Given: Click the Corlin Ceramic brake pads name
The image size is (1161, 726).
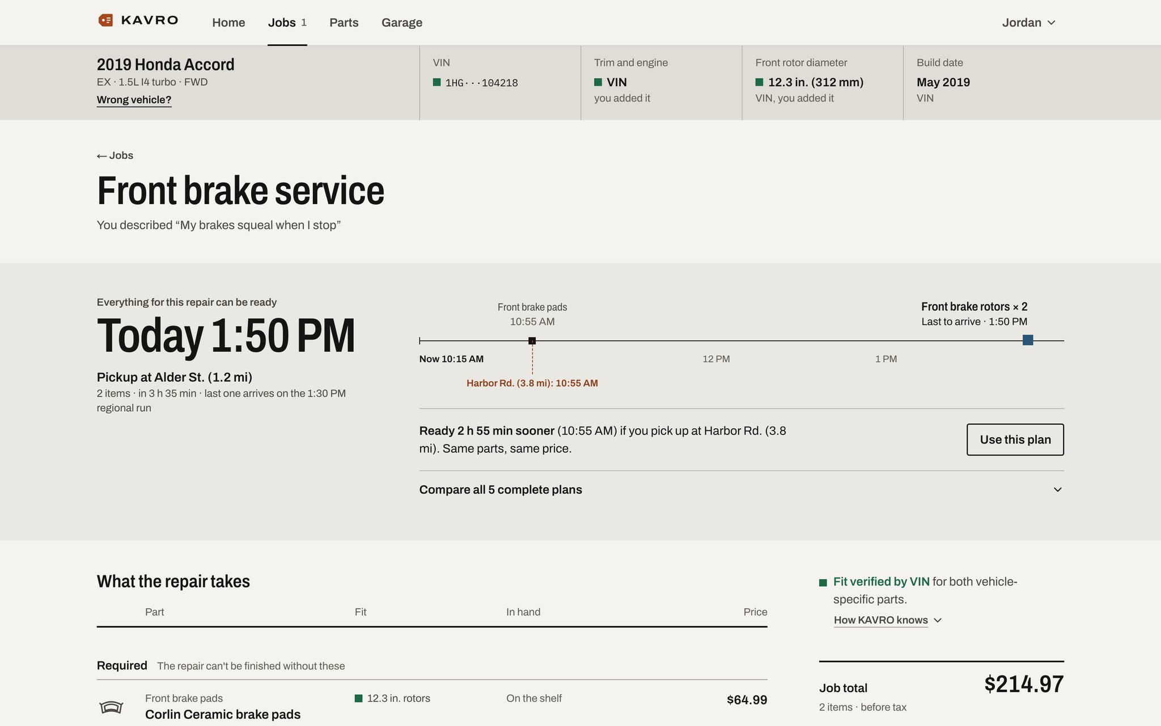Looking at the screenshot, I should [x=223, y=715].
